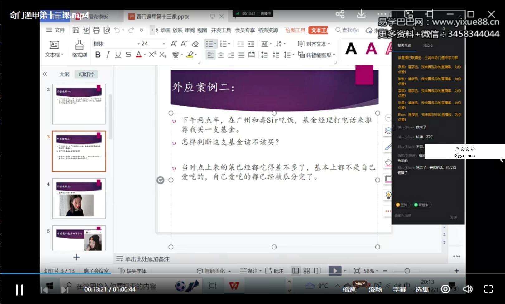Select center paragraph alignment
The height and width of the screenshot is (304, 505).
click(x=221, y=55)
